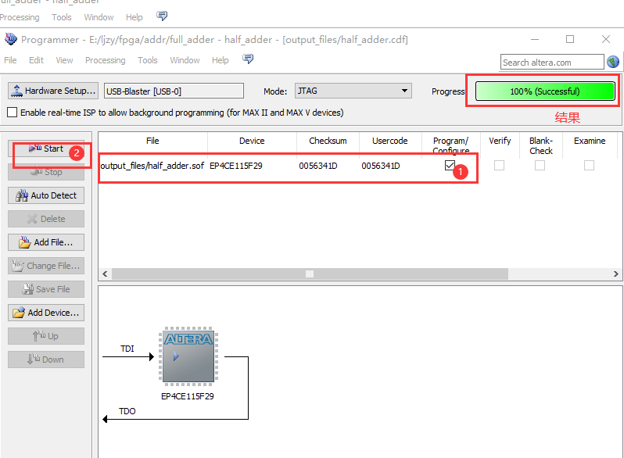
Task: Open the Programmer Help menu
Action: coord(220,60)
